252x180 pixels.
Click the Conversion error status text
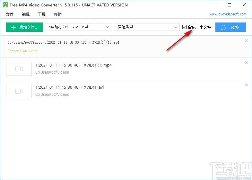pyautogui.click(x=23, y=51)
